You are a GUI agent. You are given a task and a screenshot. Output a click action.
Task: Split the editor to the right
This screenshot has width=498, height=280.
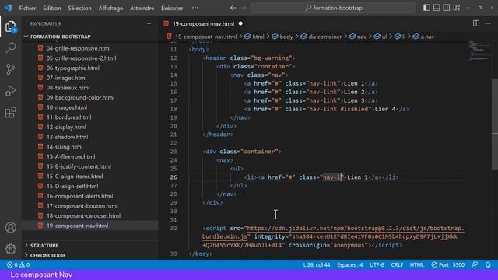click(x=475, y=23)
